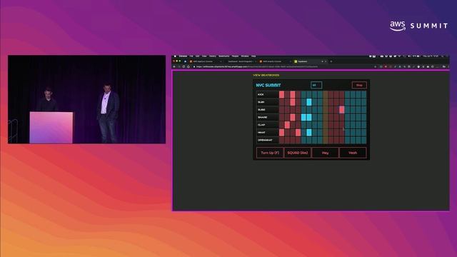The height and width of the screenshot is (257, 457).
Task: Turn off the second lit KICK step
Action: click(293, 94)
